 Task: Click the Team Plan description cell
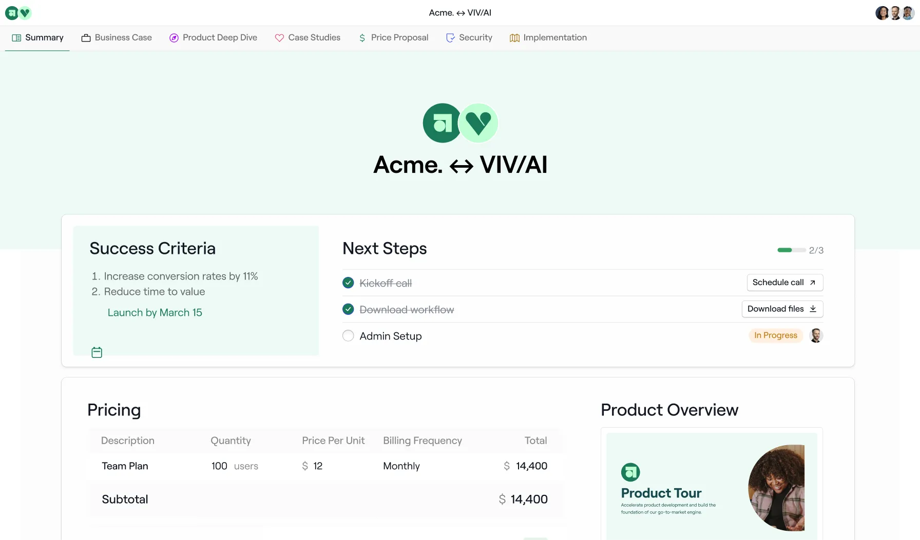125,466
